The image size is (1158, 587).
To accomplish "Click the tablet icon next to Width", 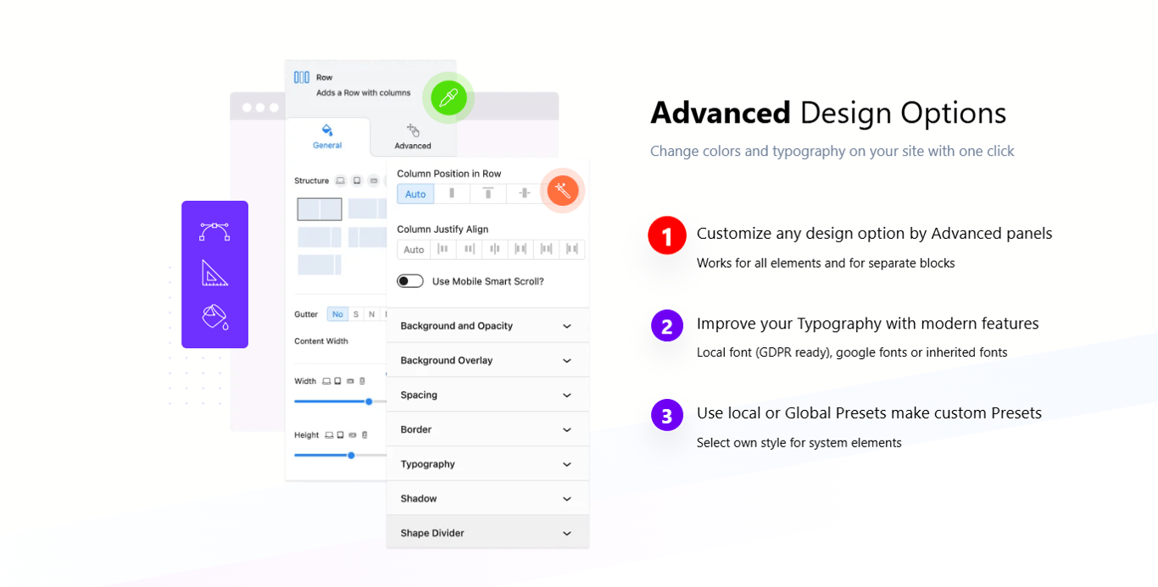I will click(338, 381).
